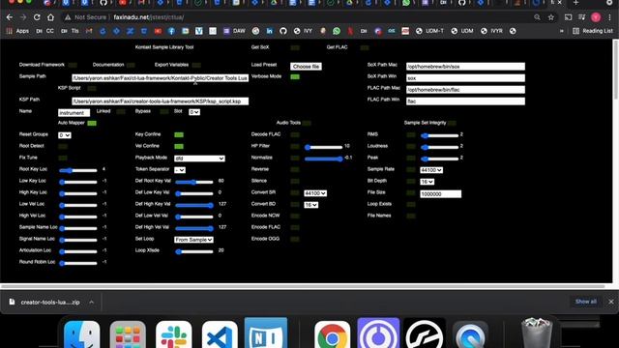Click the Documentation box
Image resolution: width=619 pixels, height=348 pixels.
pos(131,65)
